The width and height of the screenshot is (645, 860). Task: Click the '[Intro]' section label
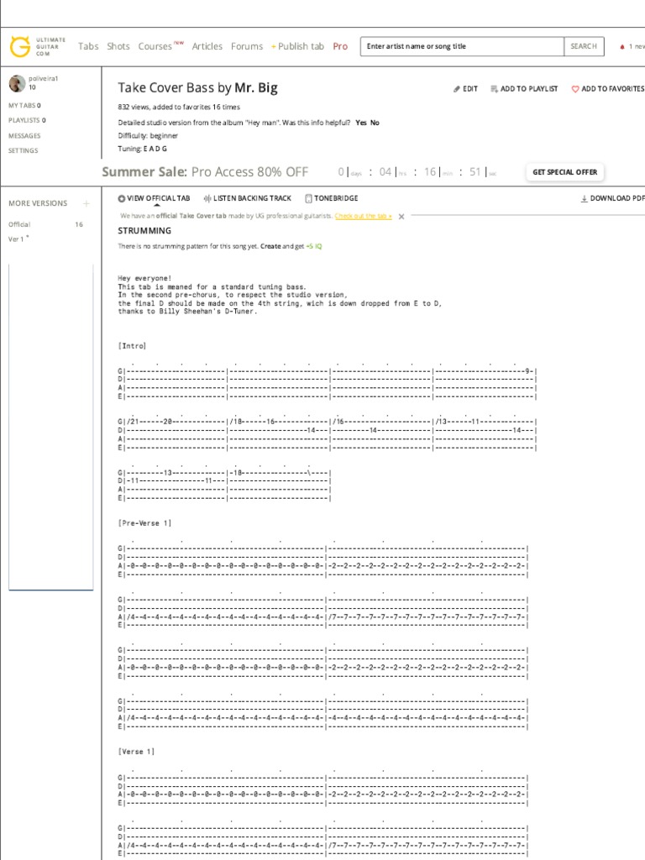coord(132,346)
